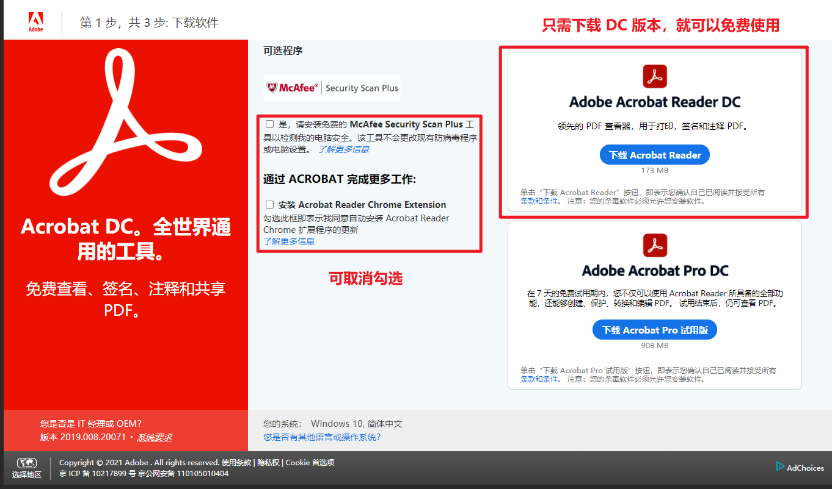Enable the McAfee Security Scan Plus checkbox
This screenshot has height=489, width=832.
(x=269, y=124)
